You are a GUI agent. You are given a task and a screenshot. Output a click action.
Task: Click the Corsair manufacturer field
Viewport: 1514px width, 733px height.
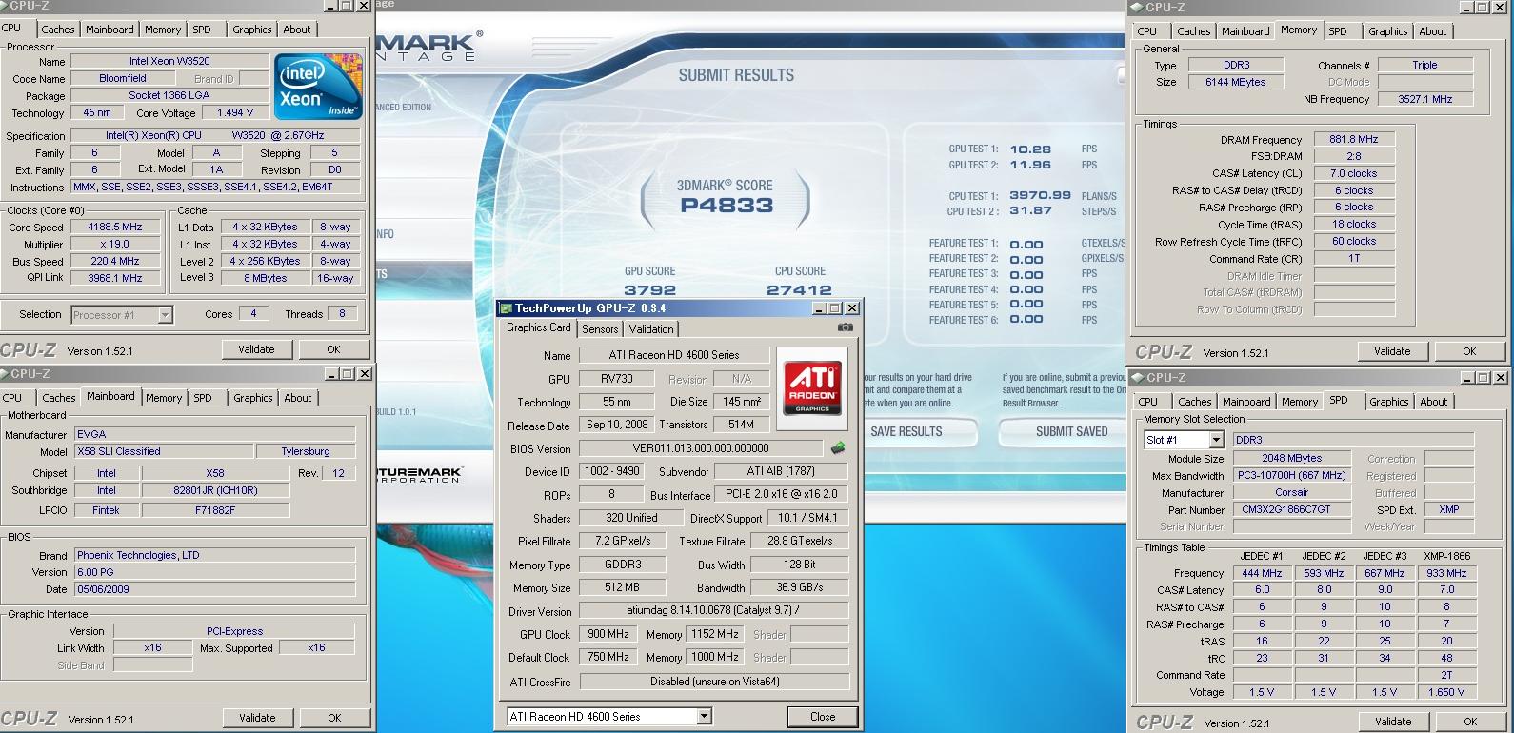coord(1292,492)
